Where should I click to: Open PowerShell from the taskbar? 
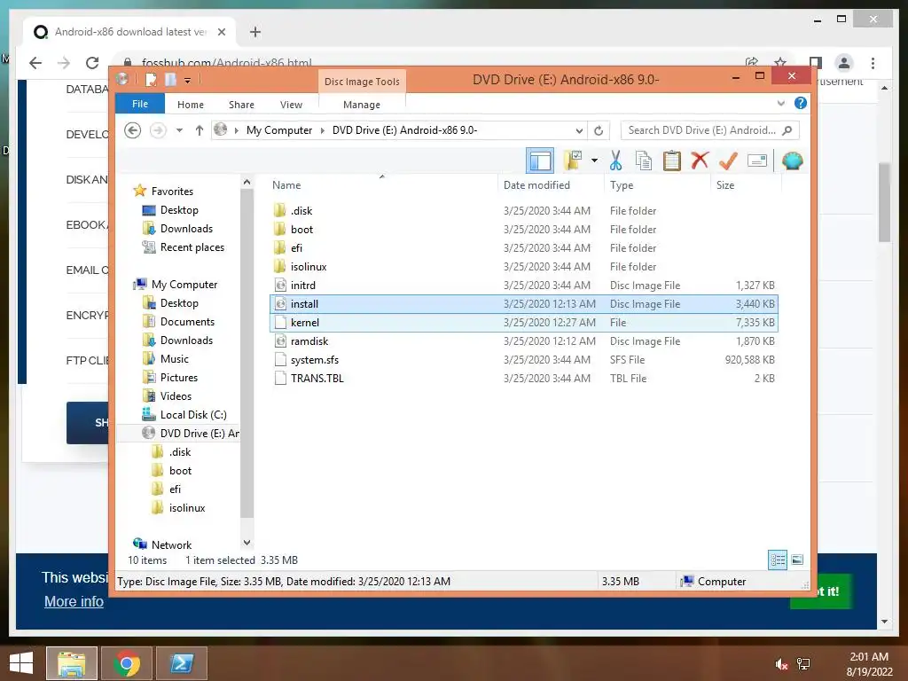[182, 663]
